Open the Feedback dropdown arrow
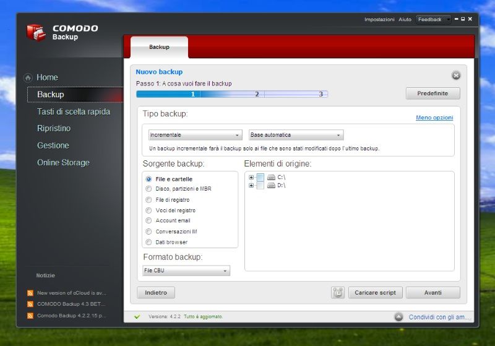Viewport: 495px width, 346px height. click(x=448, y=20)
